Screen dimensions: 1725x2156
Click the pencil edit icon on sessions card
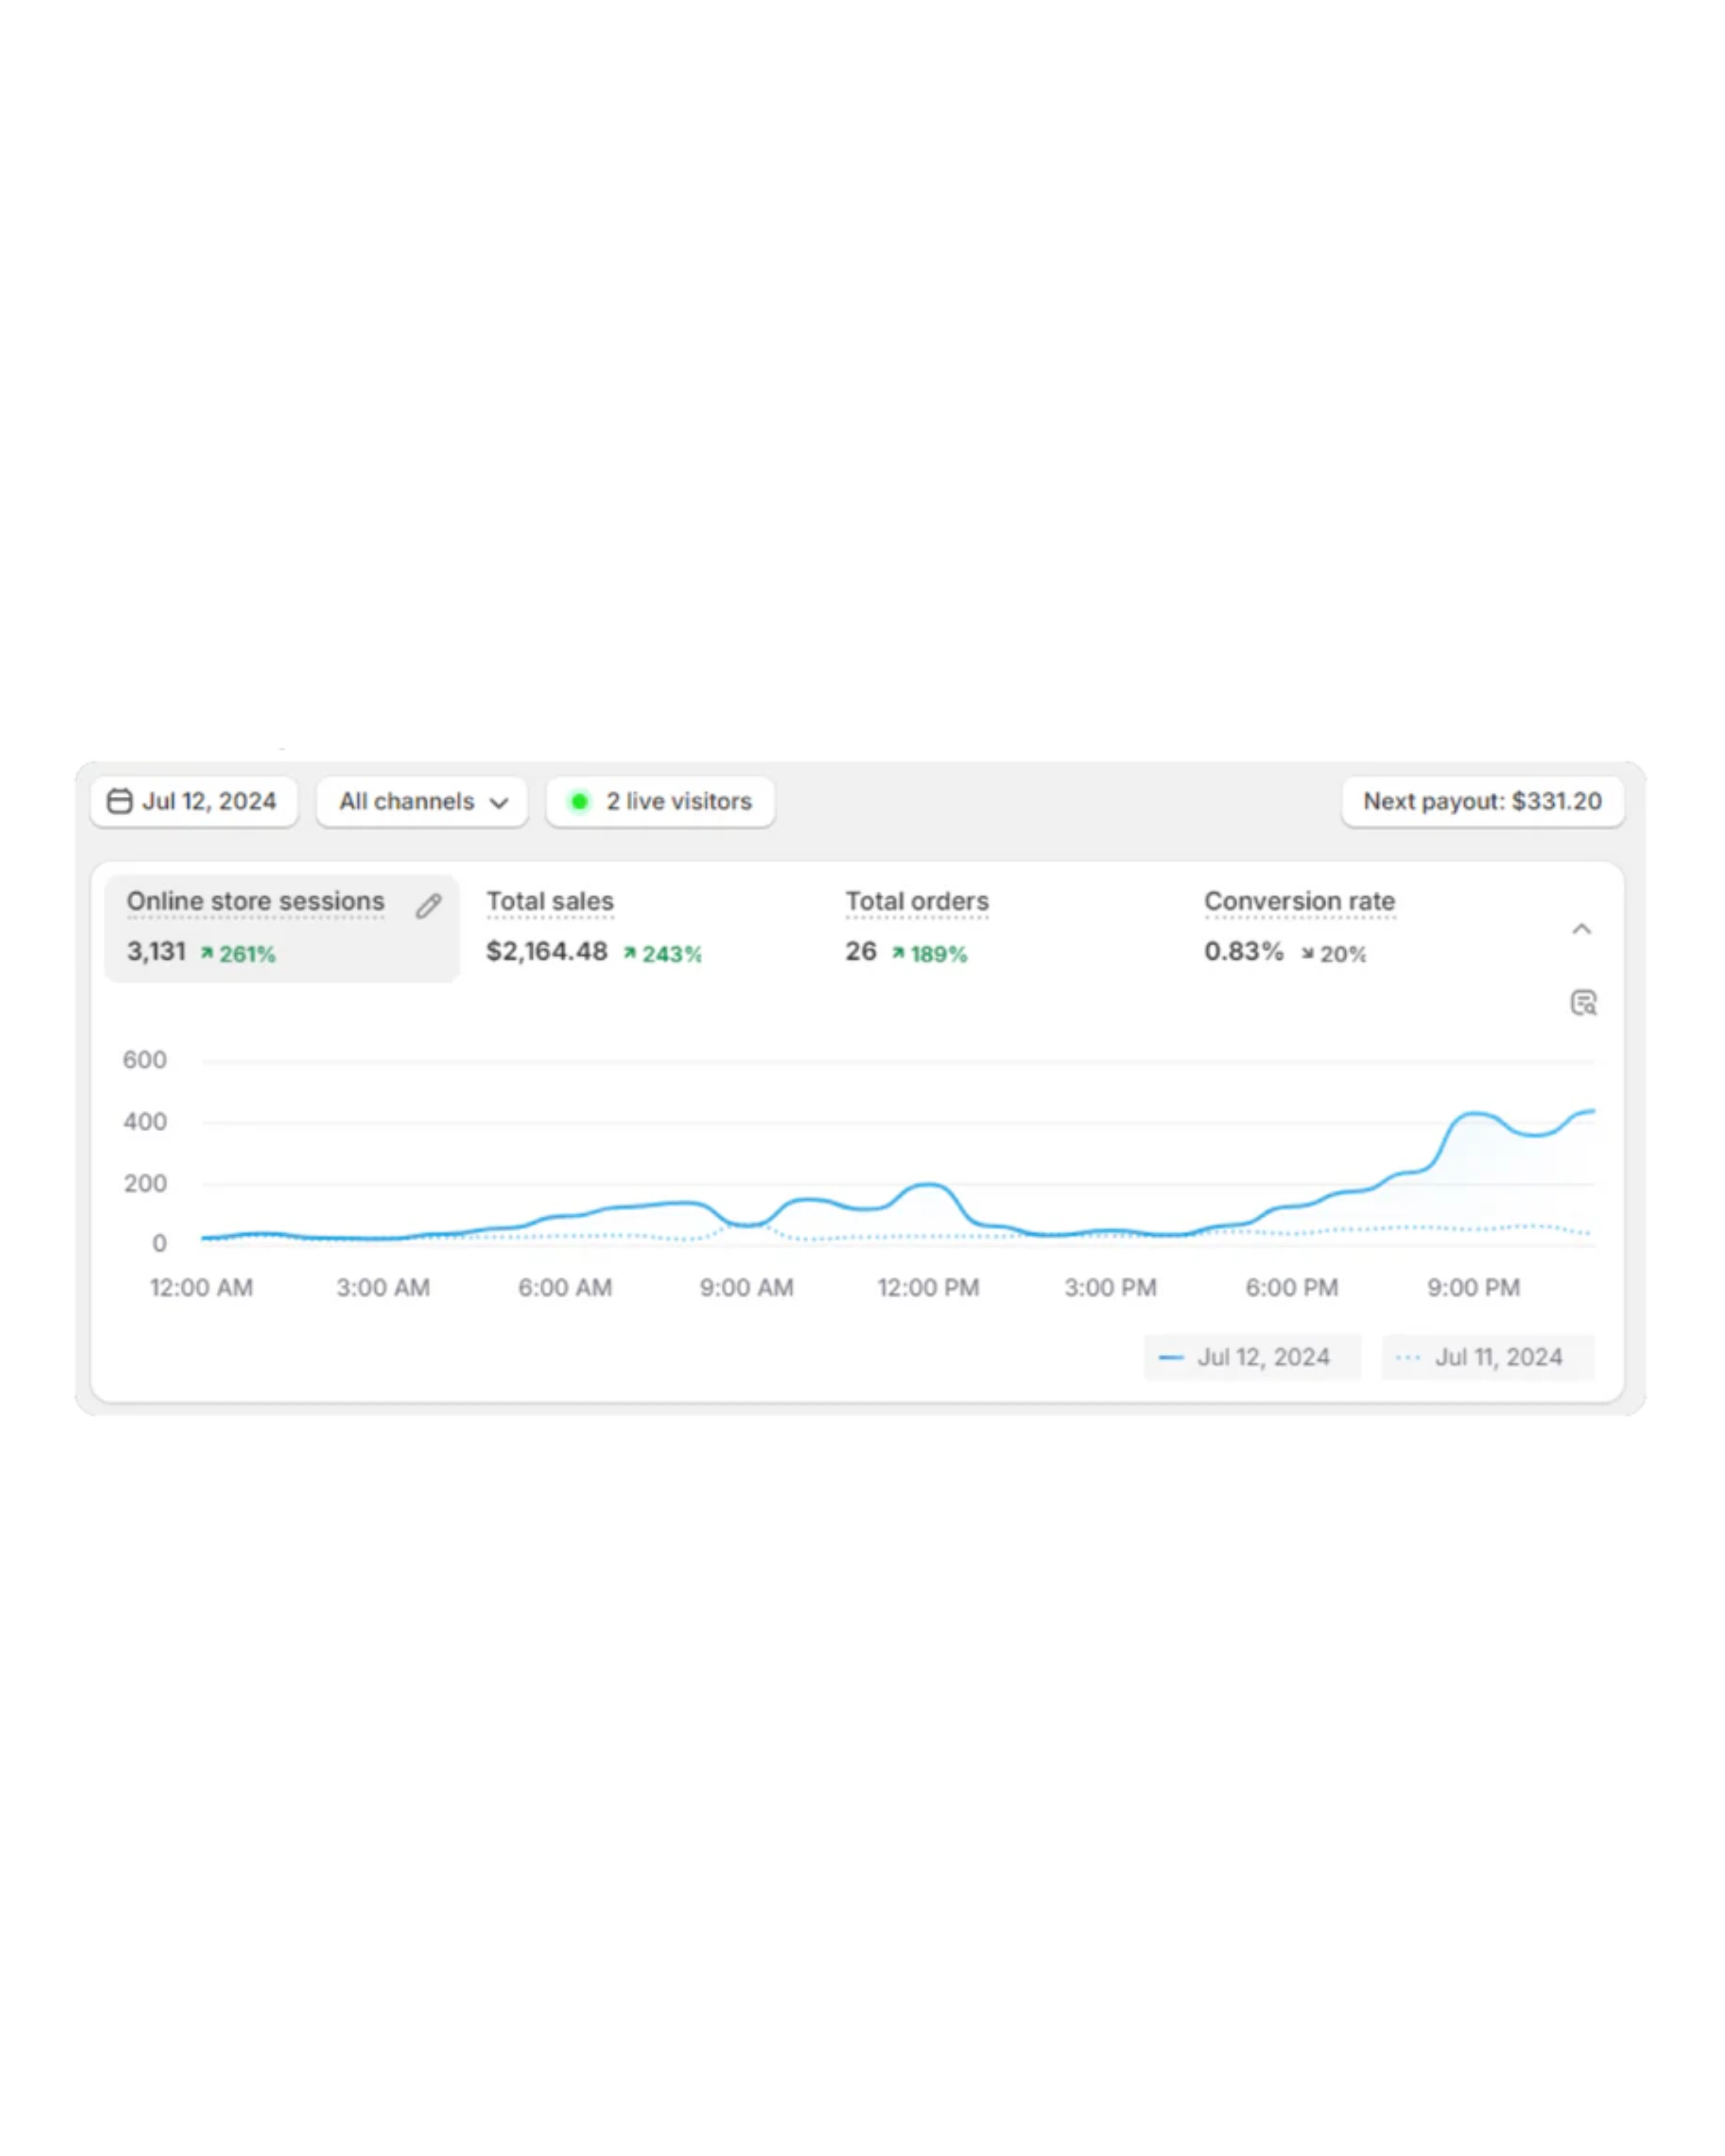pos(428,906)
